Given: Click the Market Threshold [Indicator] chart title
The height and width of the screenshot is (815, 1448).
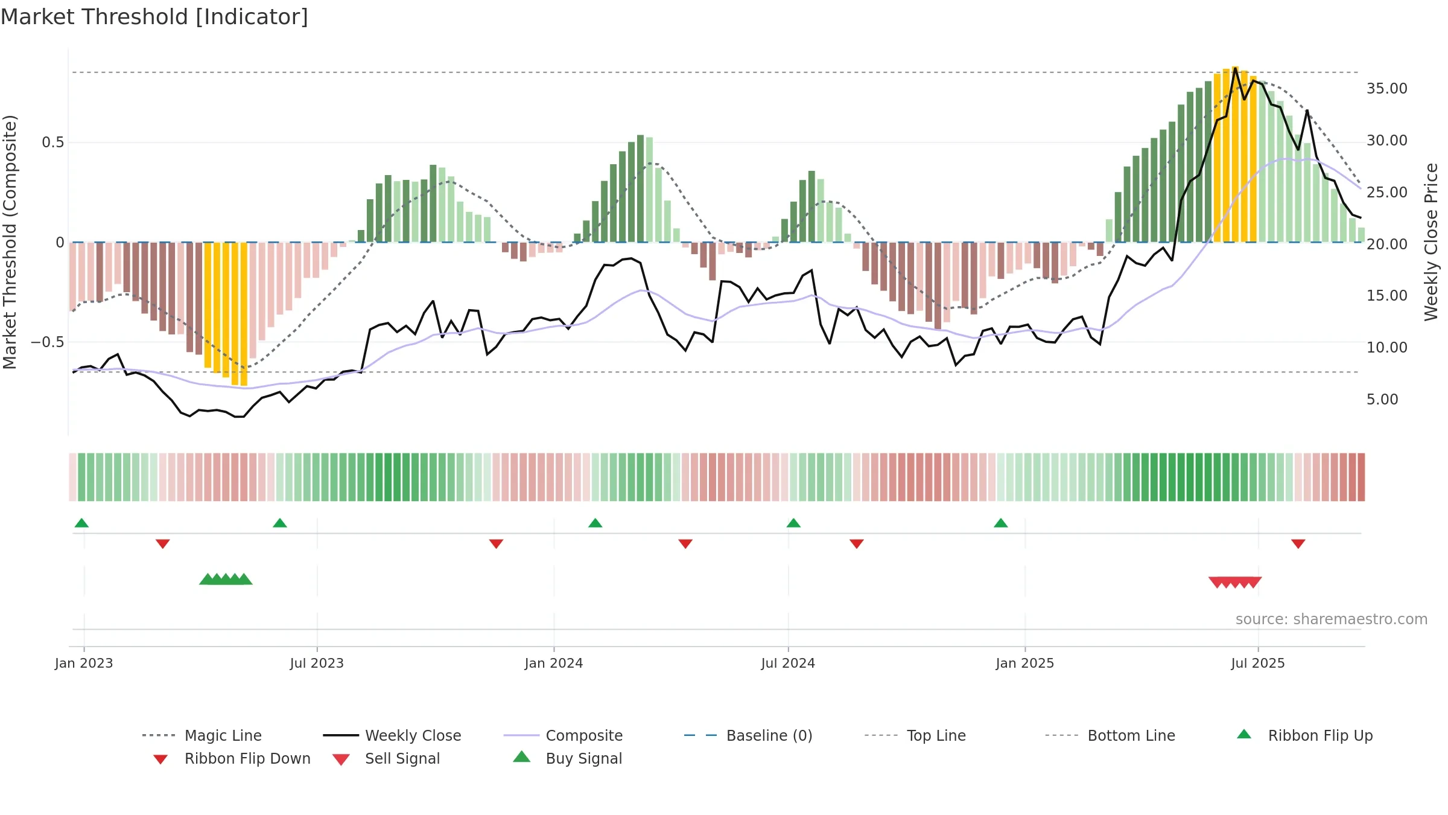Looking at the screenshot, I should point(154,17).
